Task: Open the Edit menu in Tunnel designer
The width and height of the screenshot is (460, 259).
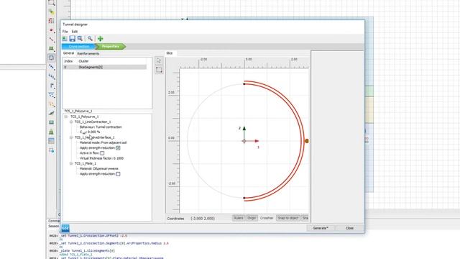Action: (75, 32)
